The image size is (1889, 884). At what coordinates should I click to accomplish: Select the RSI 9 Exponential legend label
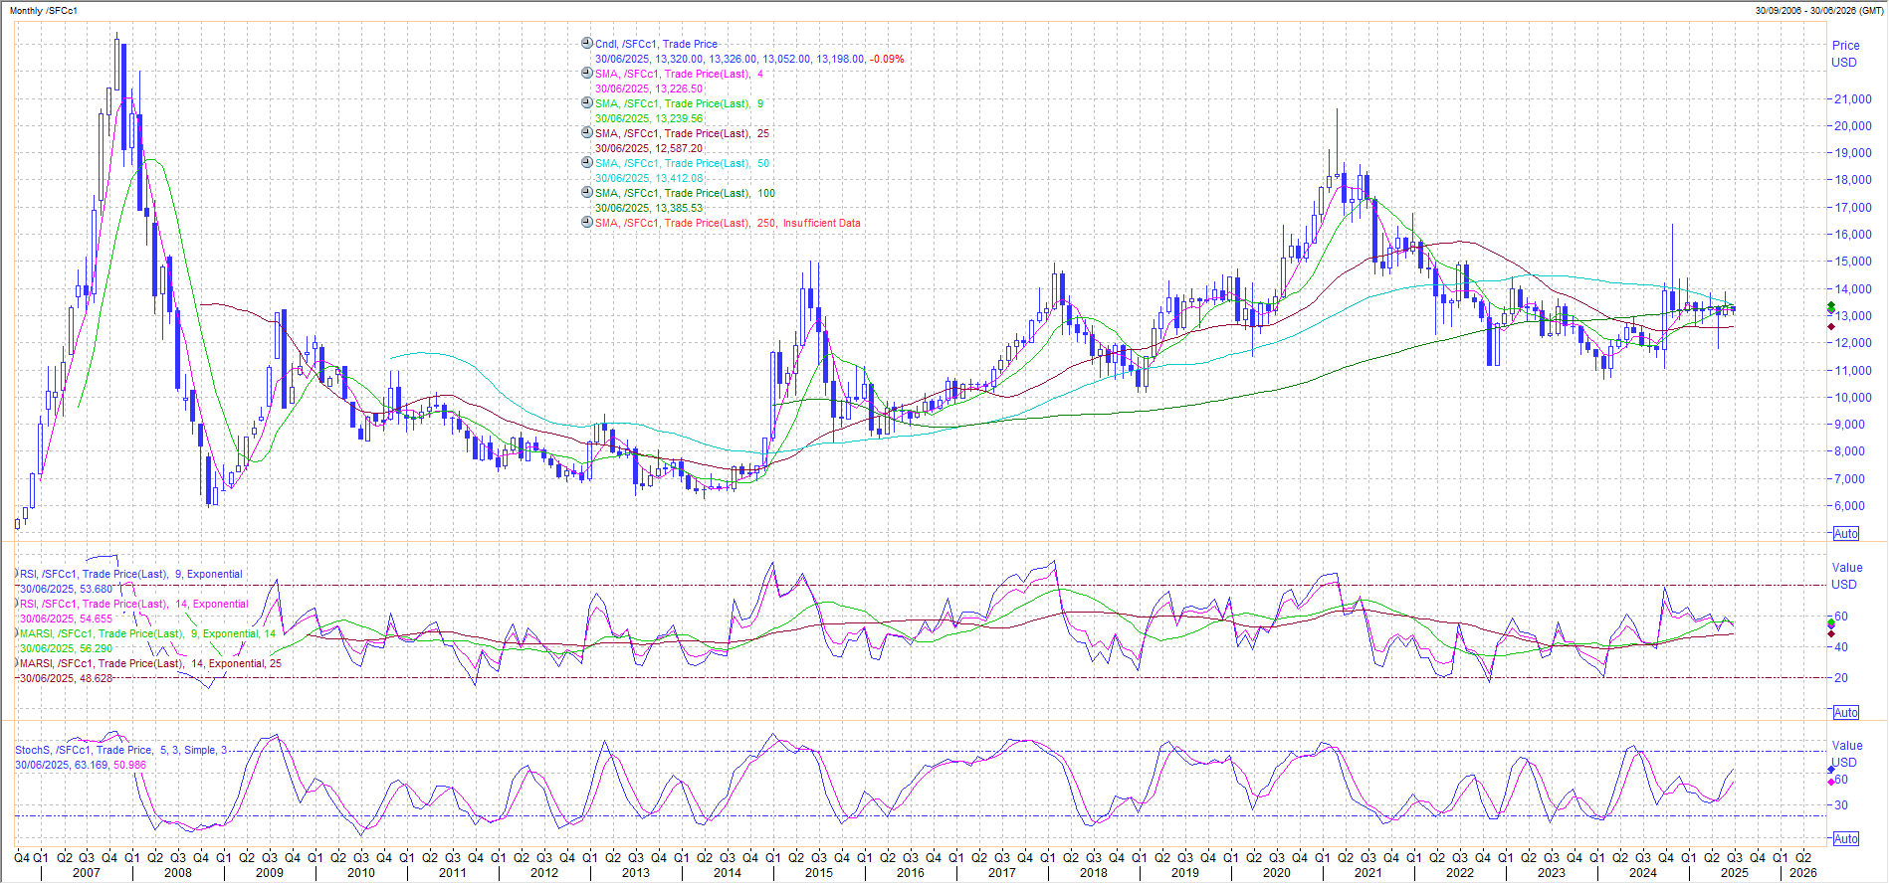click(x=131, y=574)
